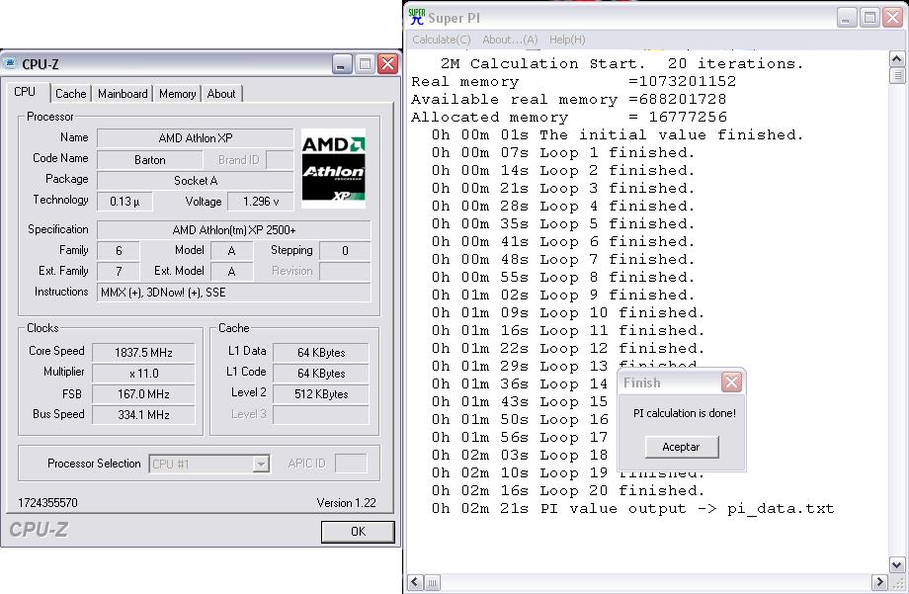Click the Level 2 value '512 KBytes'
The height and width of the screenshot is (594, 909).
[x=320, y=394]
